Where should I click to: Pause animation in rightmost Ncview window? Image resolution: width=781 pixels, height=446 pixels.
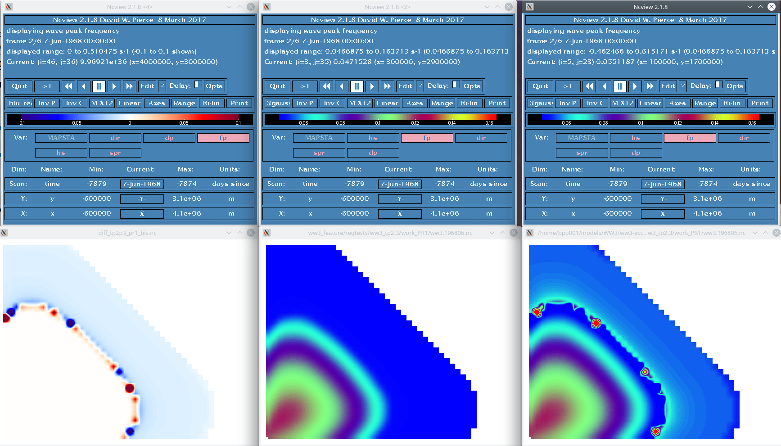[620, 86]
